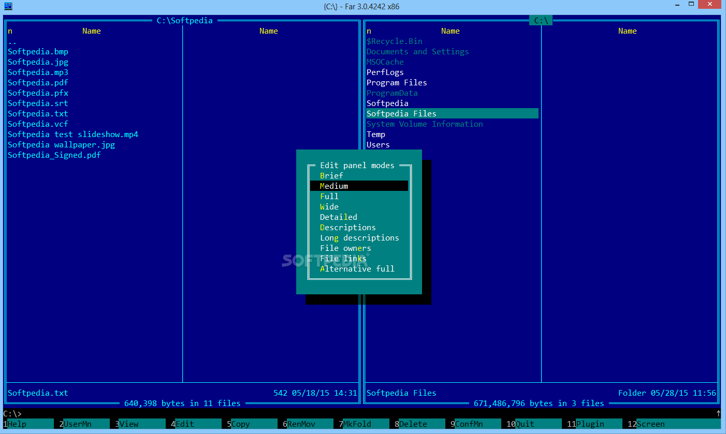Click the 'Edit panel modes' dialog title
The height and width of the screenshot is (434, 726).
(x=357, y=166)
